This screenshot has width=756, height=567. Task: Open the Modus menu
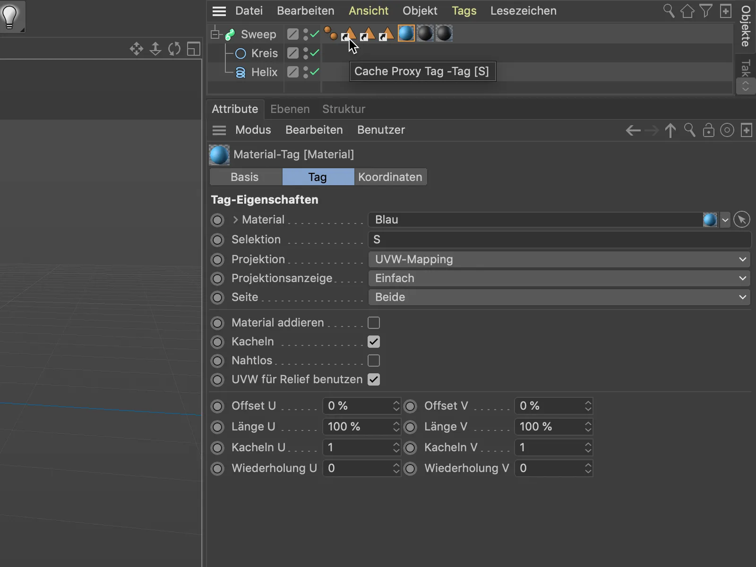253,130
